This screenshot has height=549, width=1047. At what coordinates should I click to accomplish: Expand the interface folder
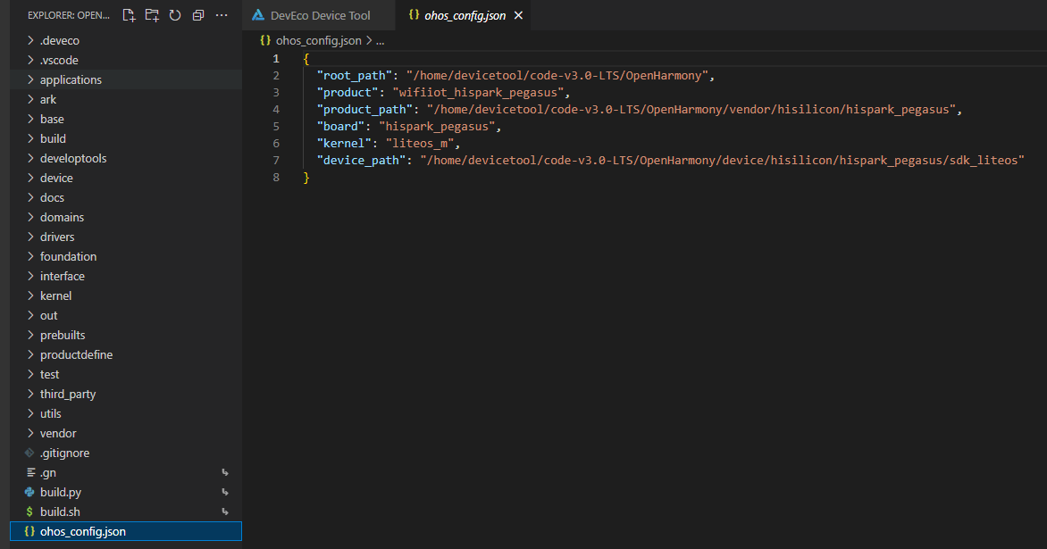tap(126, 276)
